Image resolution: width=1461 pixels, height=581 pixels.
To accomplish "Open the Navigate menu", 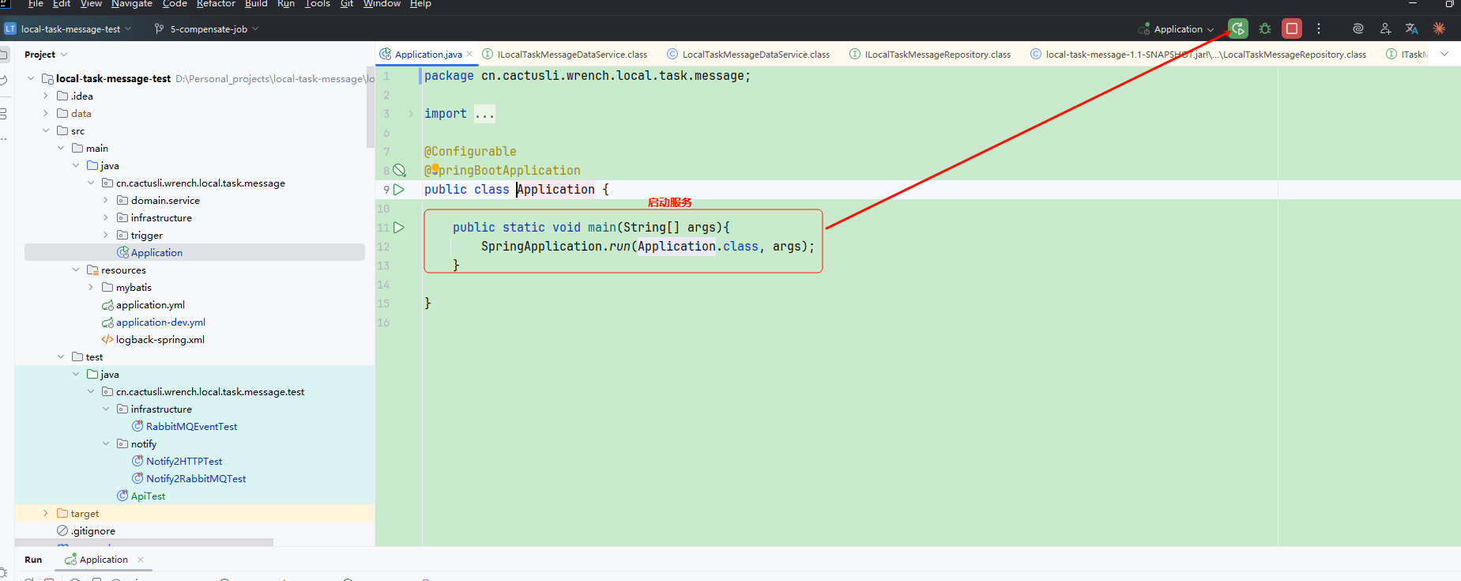I will point(131,4).
